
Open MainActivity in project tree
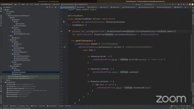pyautogui.click(x=17, y=74)
